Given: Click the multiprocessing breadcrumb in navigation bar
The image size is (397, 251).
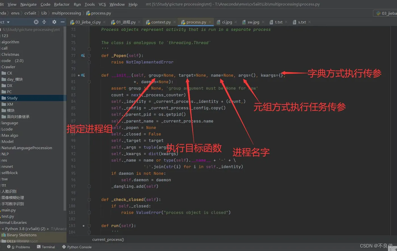Looking at the screenshot, I should coord(66,13).
